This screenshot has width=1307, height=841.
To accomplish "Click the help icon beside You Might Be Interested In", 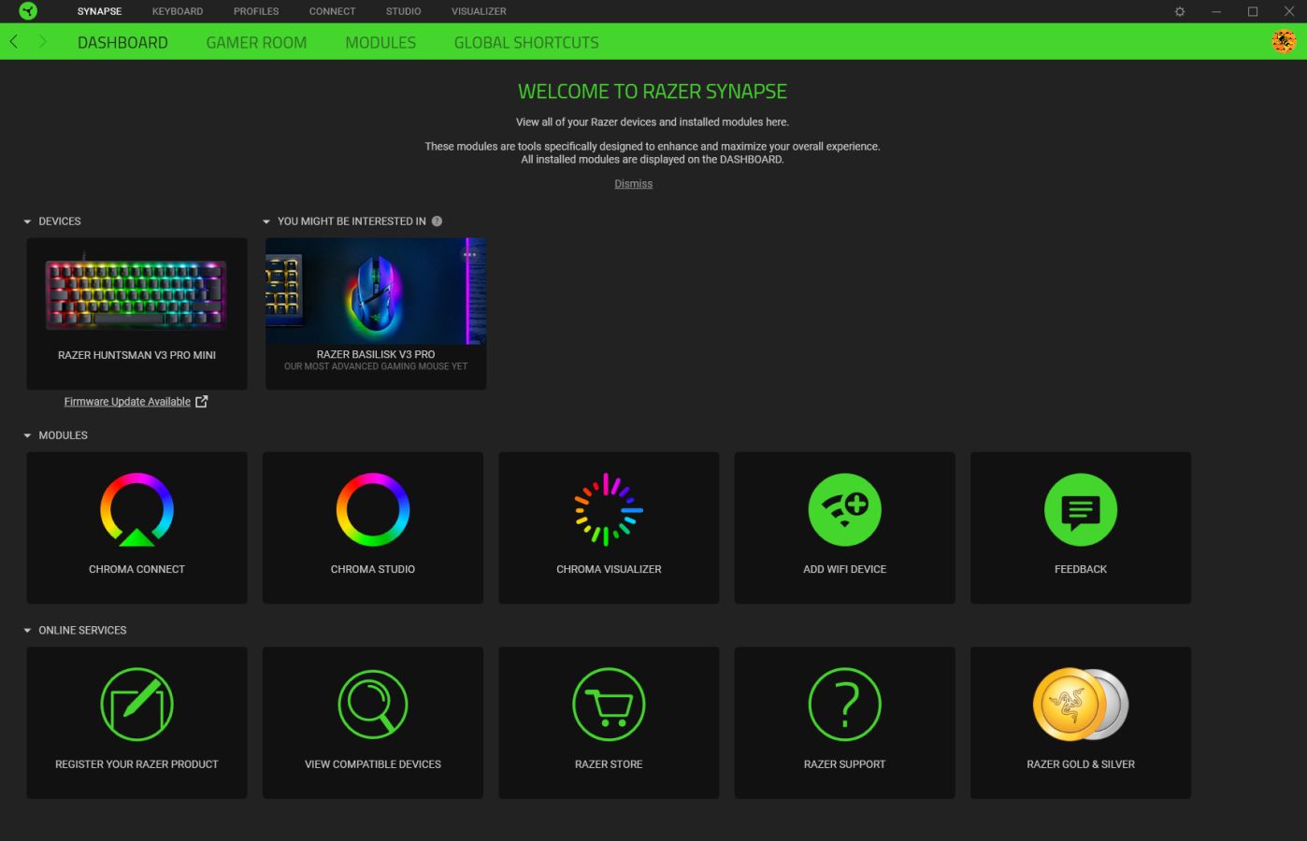I will 437,221.
